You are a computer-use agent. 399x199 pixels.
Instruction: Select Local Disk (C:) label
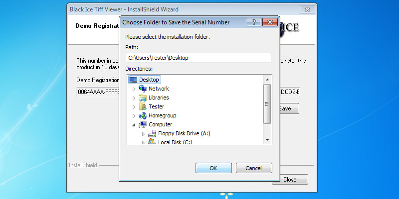point(176,142)
